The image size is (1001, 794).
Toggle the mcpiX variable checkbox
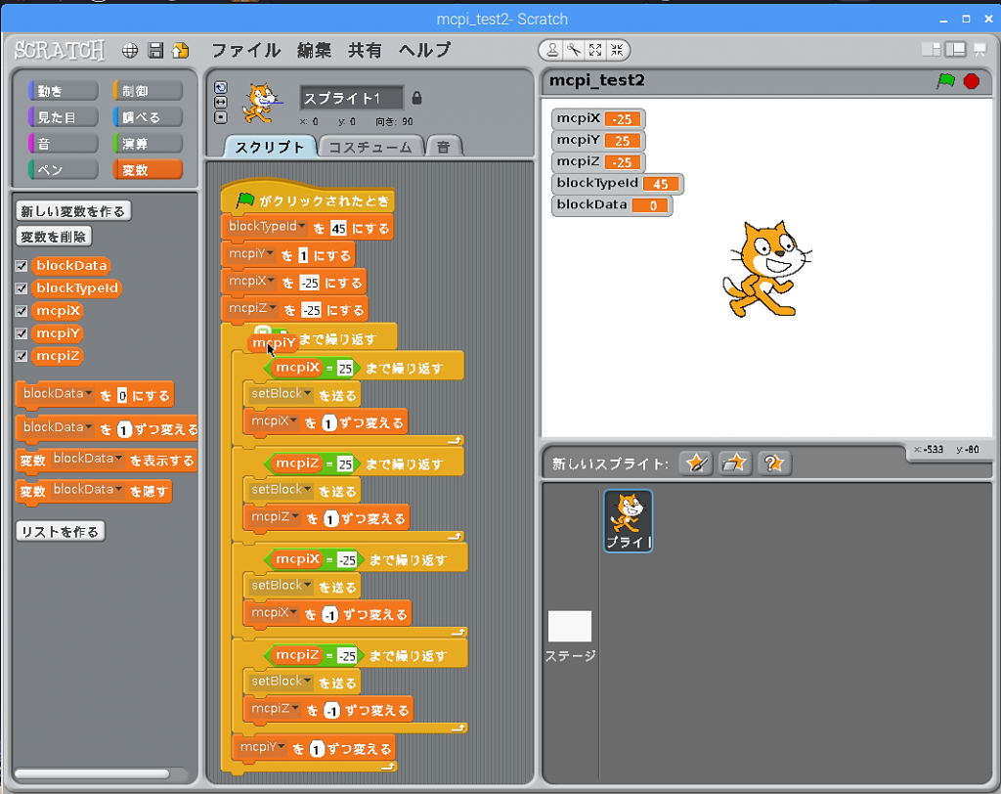pos(22,311)
